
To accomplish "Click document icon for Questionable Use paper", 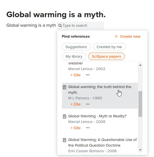I will (x=64, y=140).
